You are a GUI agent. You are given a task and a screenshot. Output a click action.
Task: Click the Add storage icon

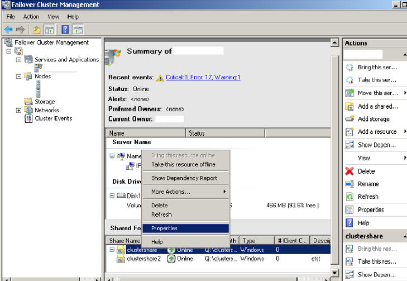coord(349,119)
